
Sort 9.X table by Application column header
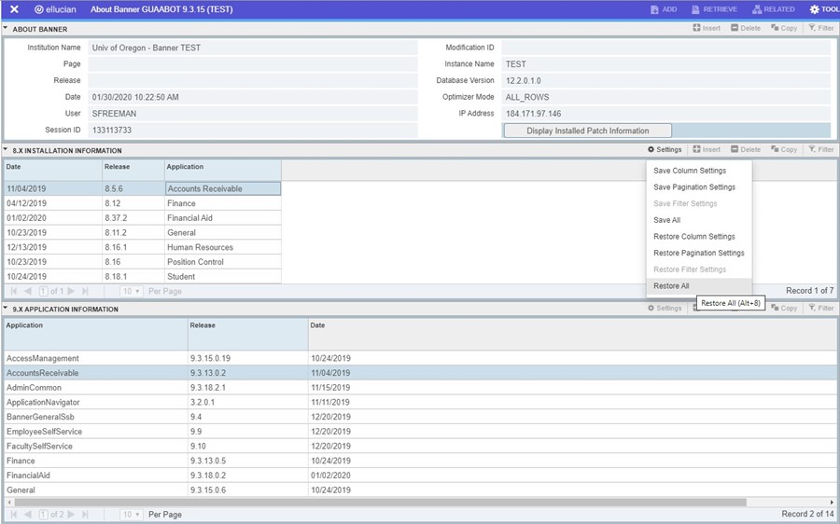coord(96,334)
